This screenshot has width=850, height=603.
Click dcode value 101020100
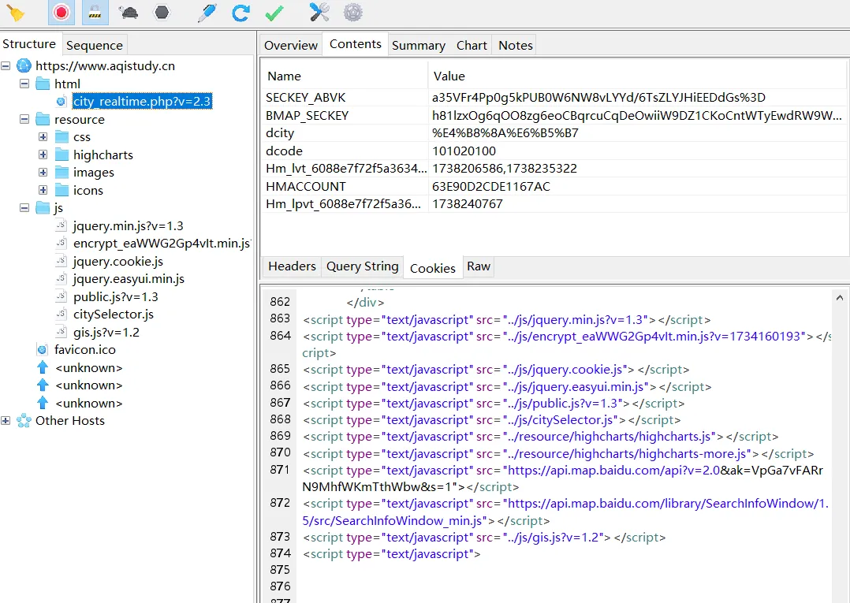pos(464,151)
